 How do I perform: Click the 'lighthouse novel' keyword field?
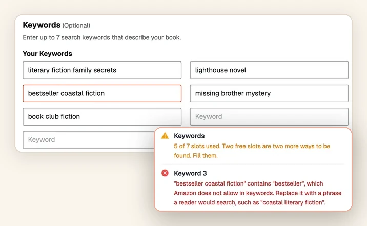click(269, 70)
